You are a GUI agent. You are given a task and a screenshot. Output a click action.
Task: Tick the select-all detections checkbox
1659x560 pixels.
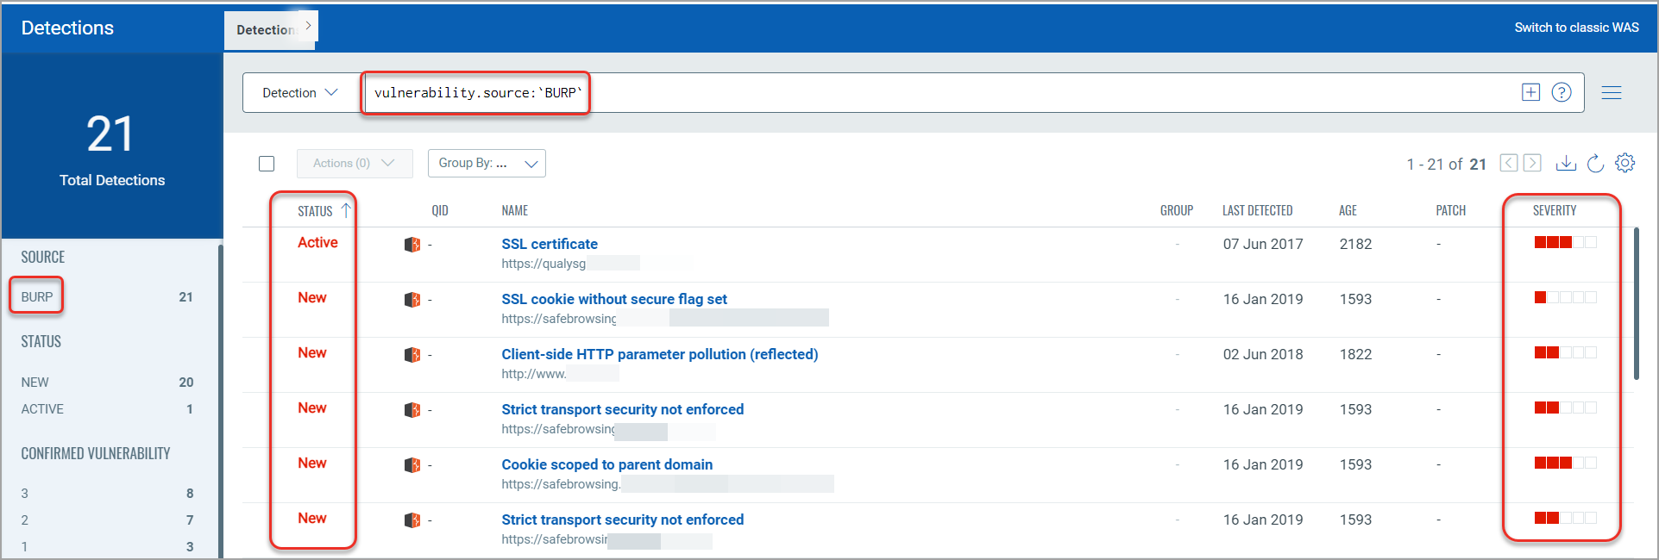coord(267,164)
